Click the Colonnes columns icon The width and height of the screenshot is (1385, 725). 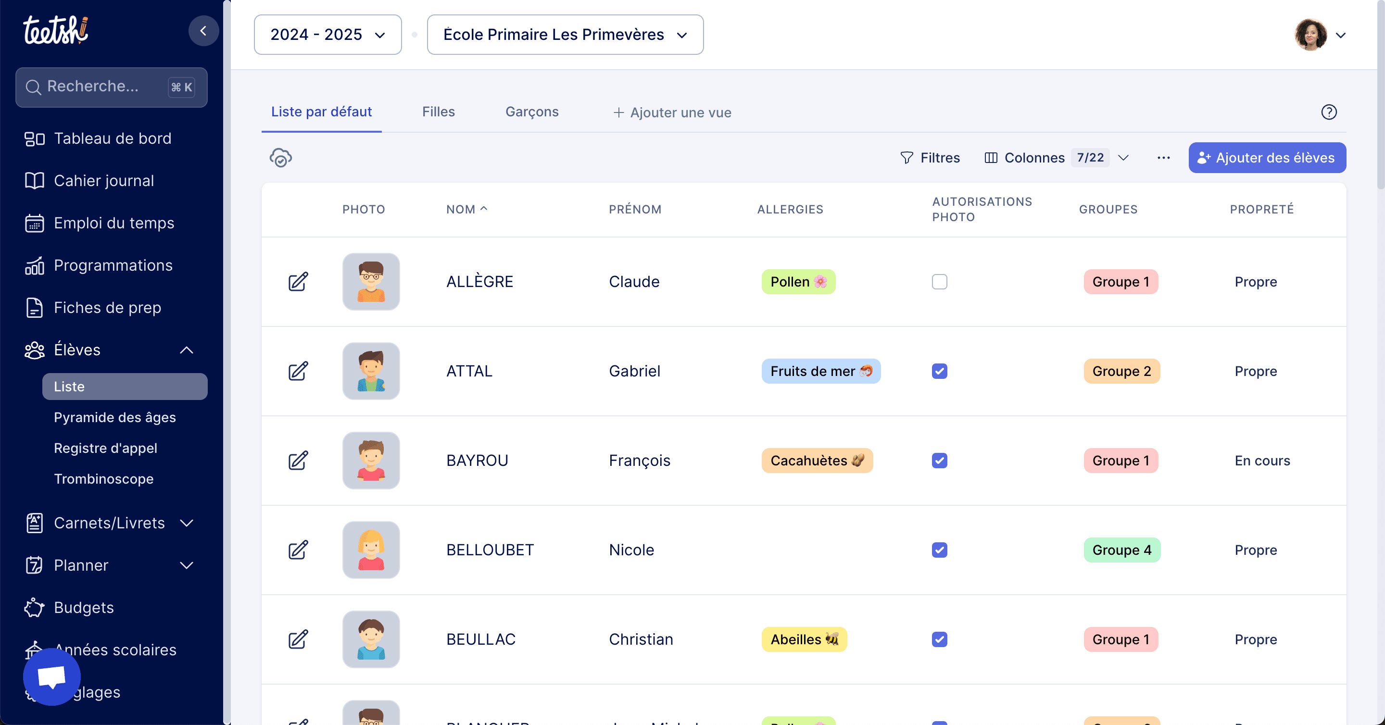pyautogui.click(x=990, y=158)
